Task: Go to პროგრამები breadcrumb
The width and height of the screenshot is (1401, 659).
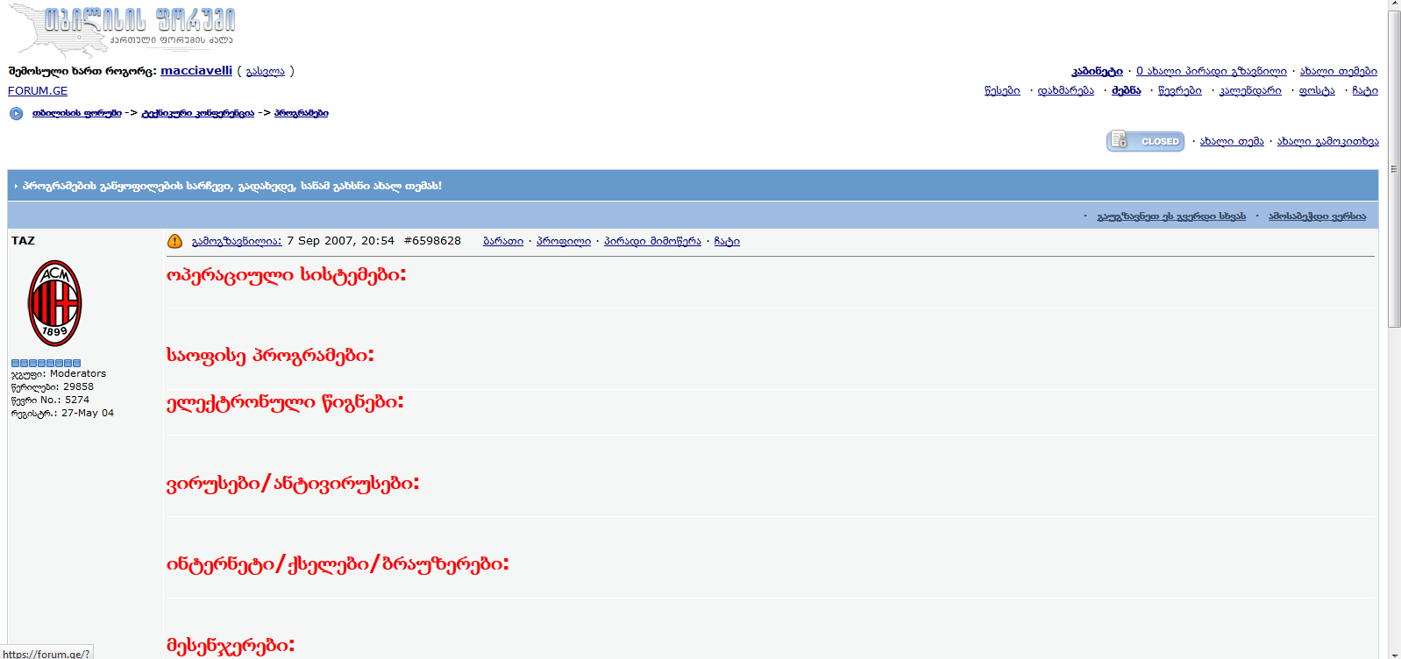Action: 302,113
